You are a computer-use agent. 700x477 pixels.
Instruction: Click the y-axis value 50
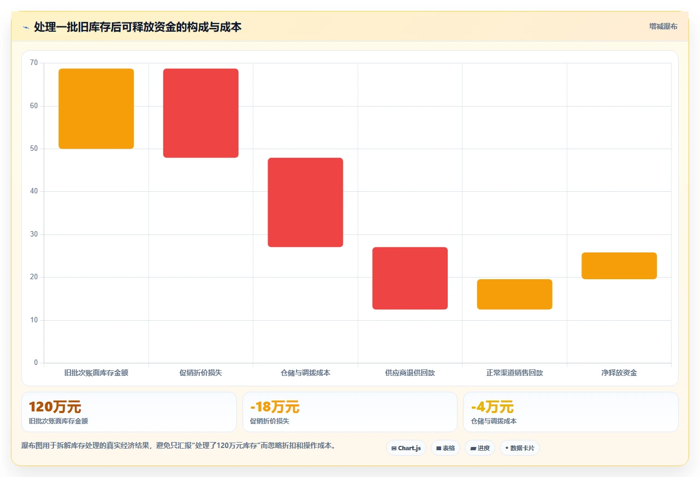point(34,149)
